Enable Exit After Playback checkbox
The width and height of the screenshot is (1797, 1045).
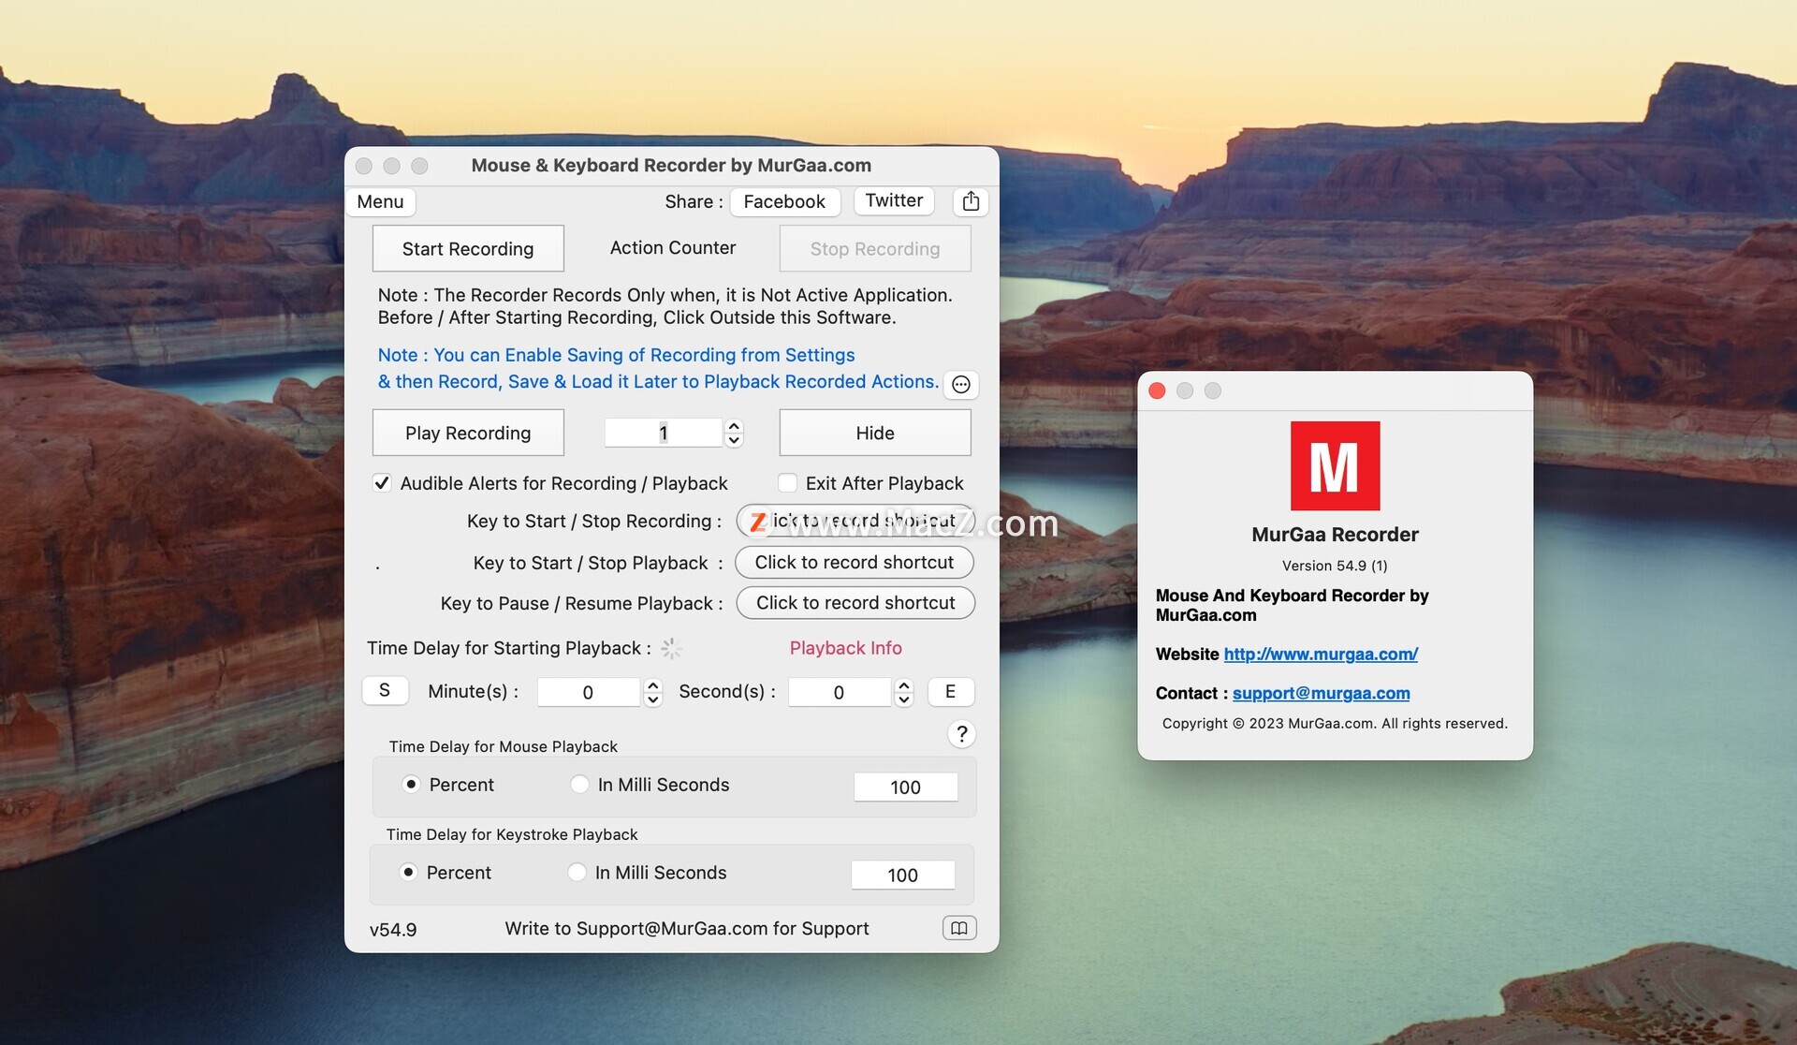point(788,483)
